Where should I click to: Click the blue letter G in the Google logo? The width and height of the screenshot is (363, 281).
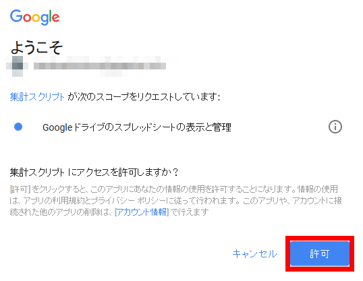coord(16,16)
